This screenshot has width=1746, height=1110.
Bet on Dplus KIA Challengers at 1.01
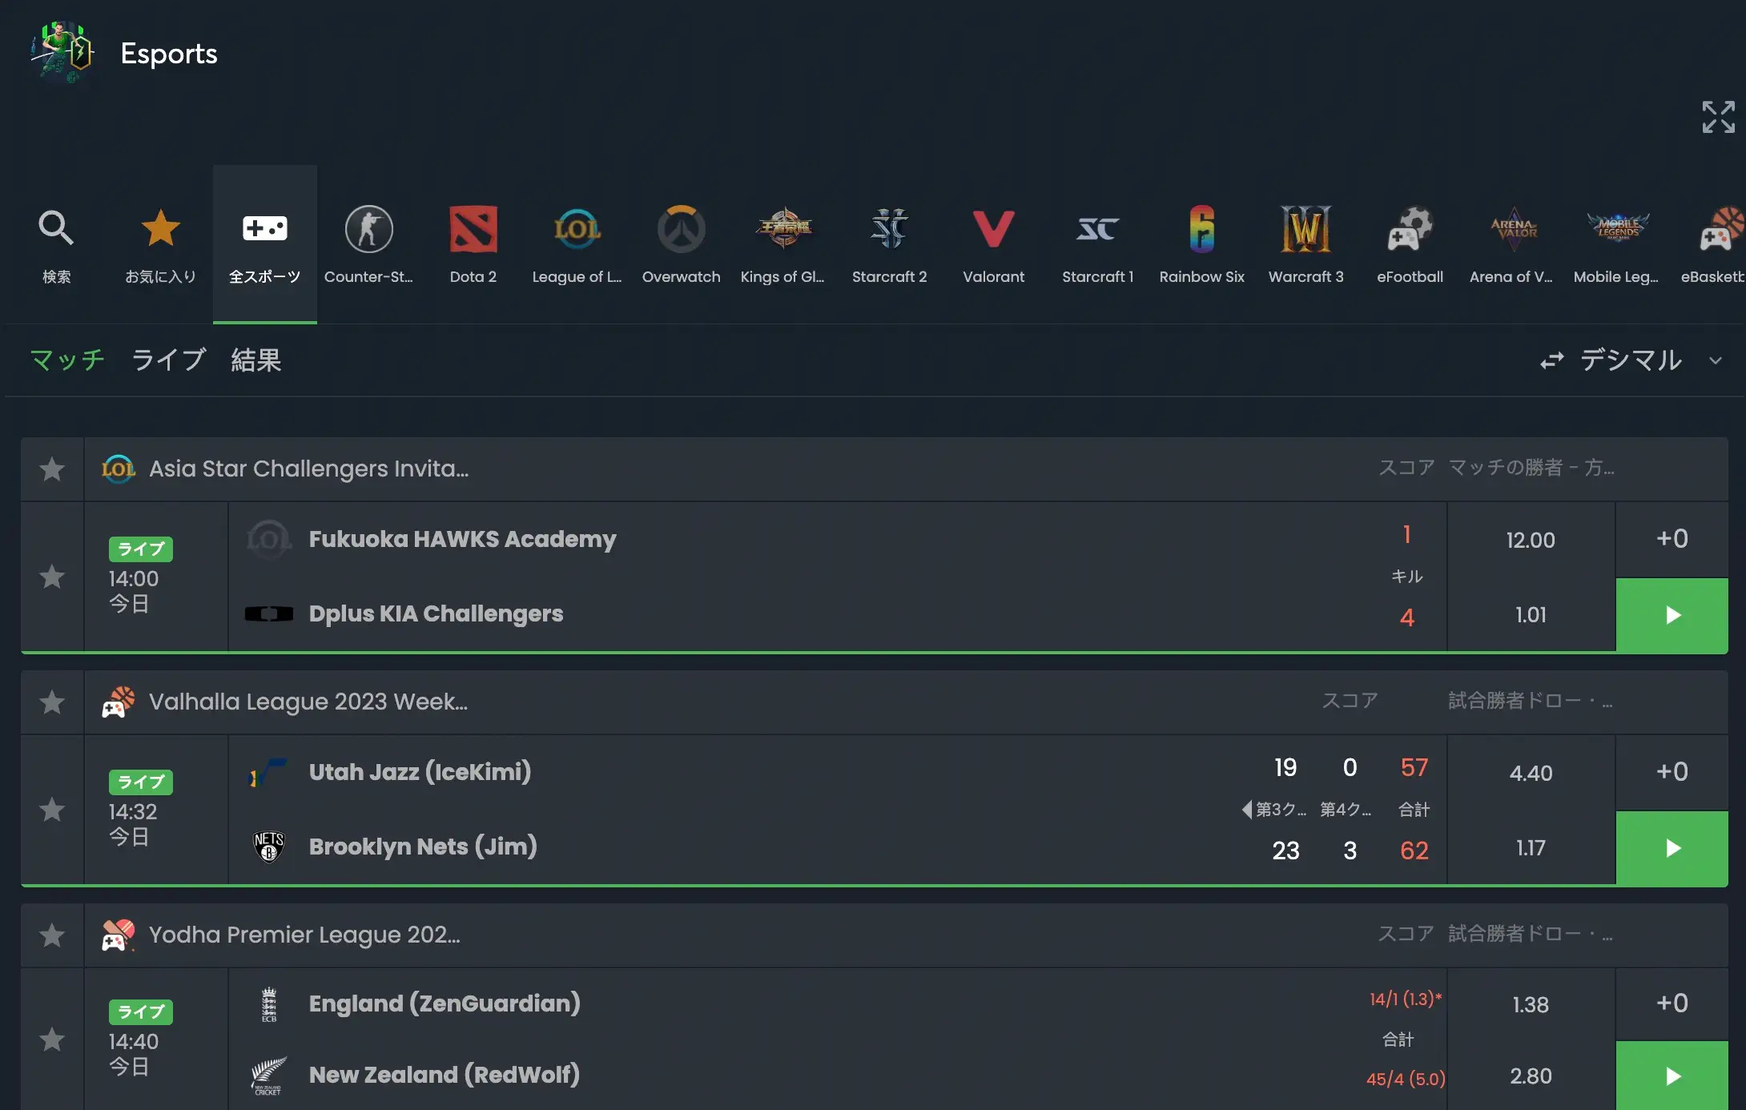[1531, 614]
